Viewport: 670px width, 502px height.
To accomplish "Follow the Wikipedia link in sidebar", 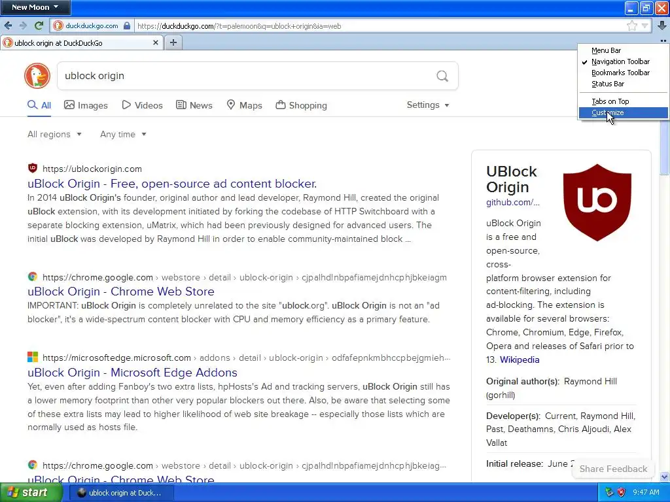I will click(520, 360).
